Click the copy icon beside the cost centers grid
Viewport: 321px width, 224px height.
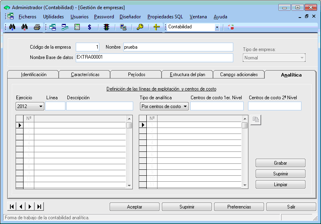(256, 119)
